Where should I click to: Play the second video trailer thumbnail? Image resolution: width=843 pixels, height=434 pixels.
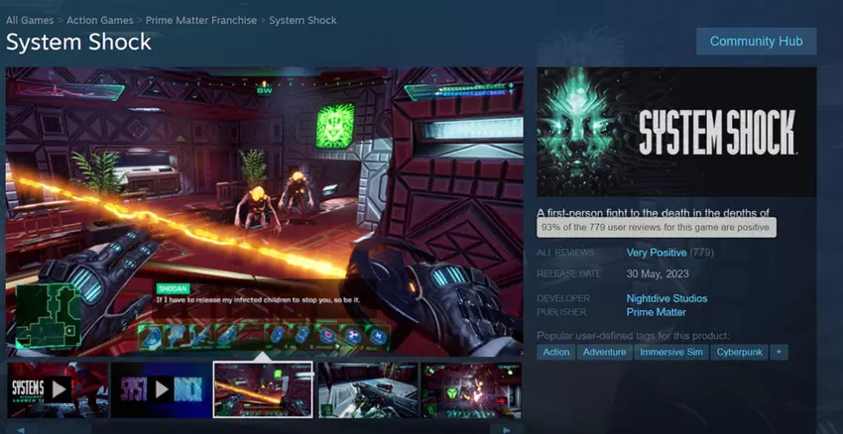tap(160, 389)
